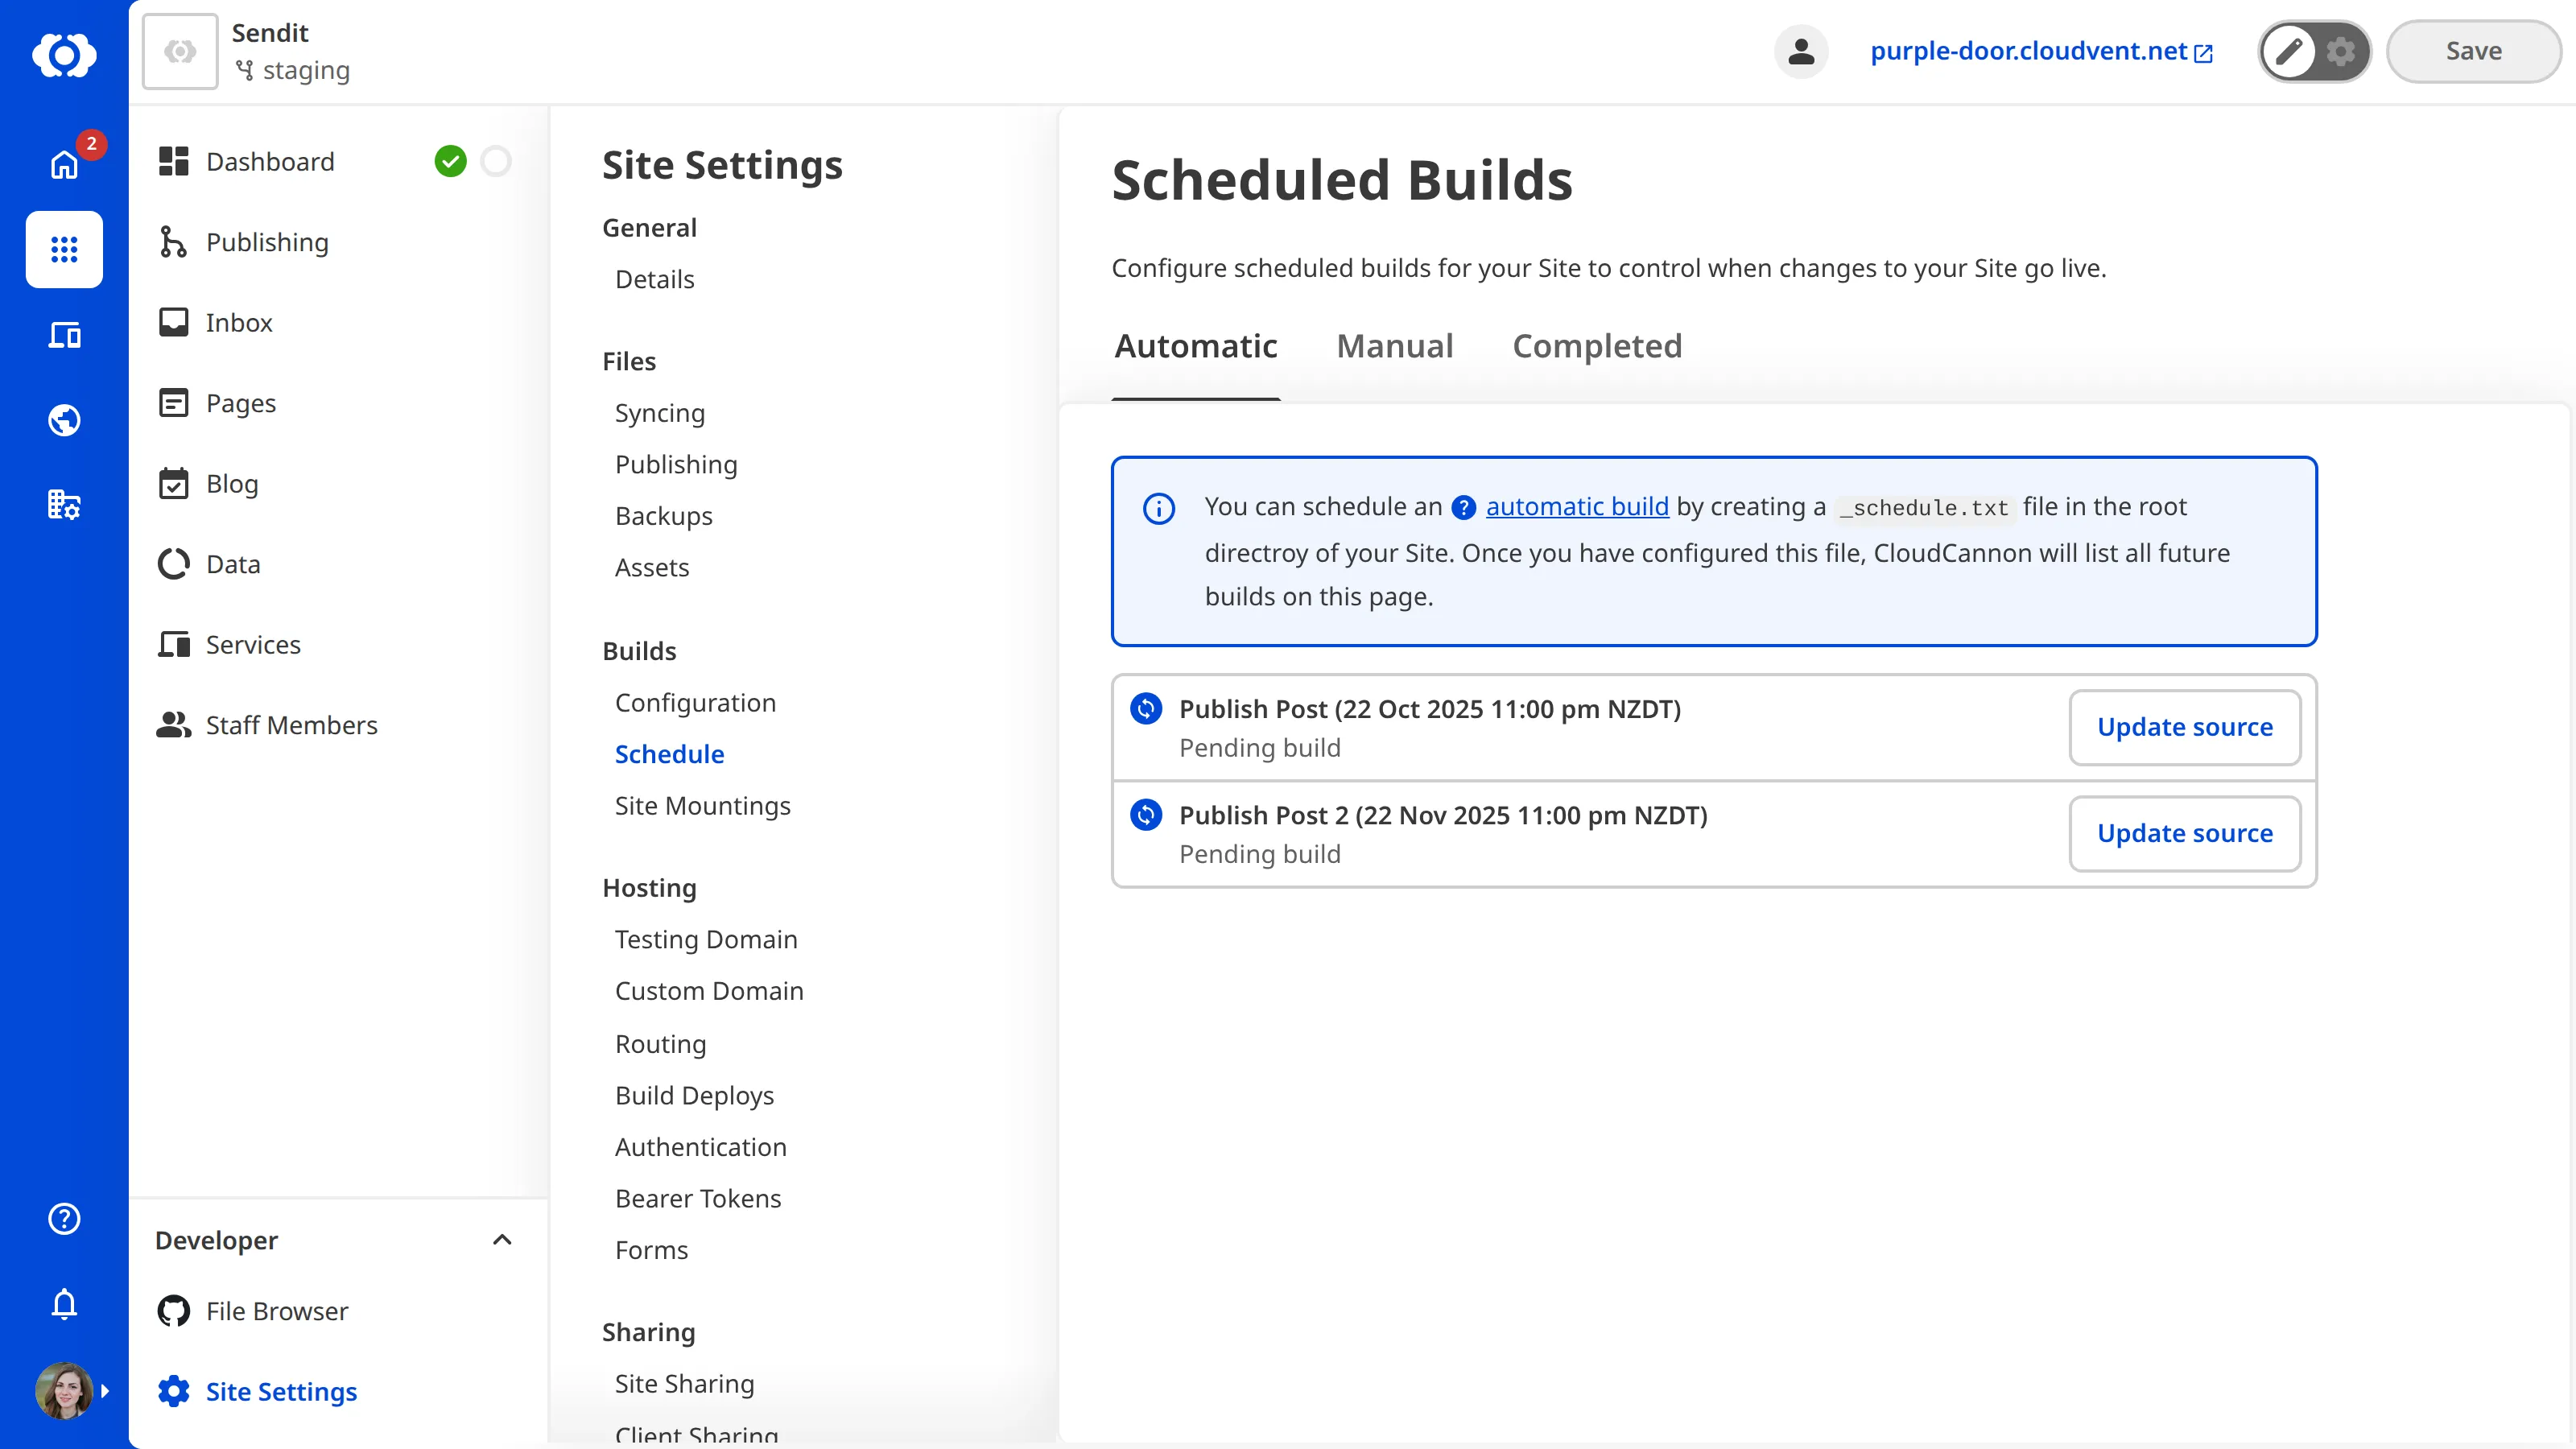This screenshot has width=2576, height=1449.
Task: Collapse the Developer section chevron
Action: (x=502, y=1240)
